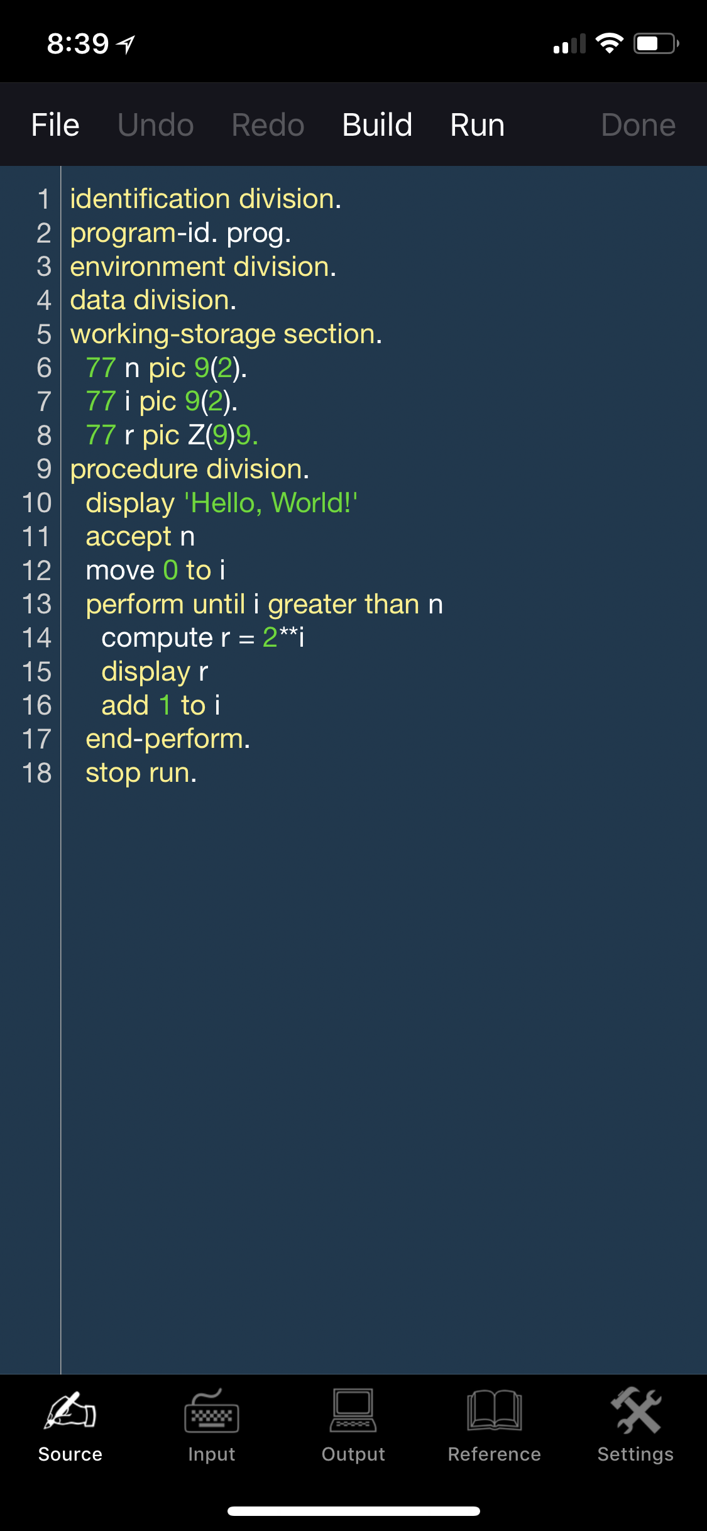Image resolution: width=707 pixels, height=1531 pixels.
Task: Tap Done to dismiss the keyboard
Action: pos(638,124)
